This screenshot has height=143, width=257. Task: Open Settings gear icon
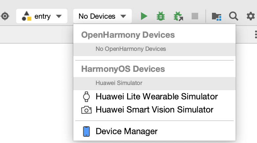point(251,16)
